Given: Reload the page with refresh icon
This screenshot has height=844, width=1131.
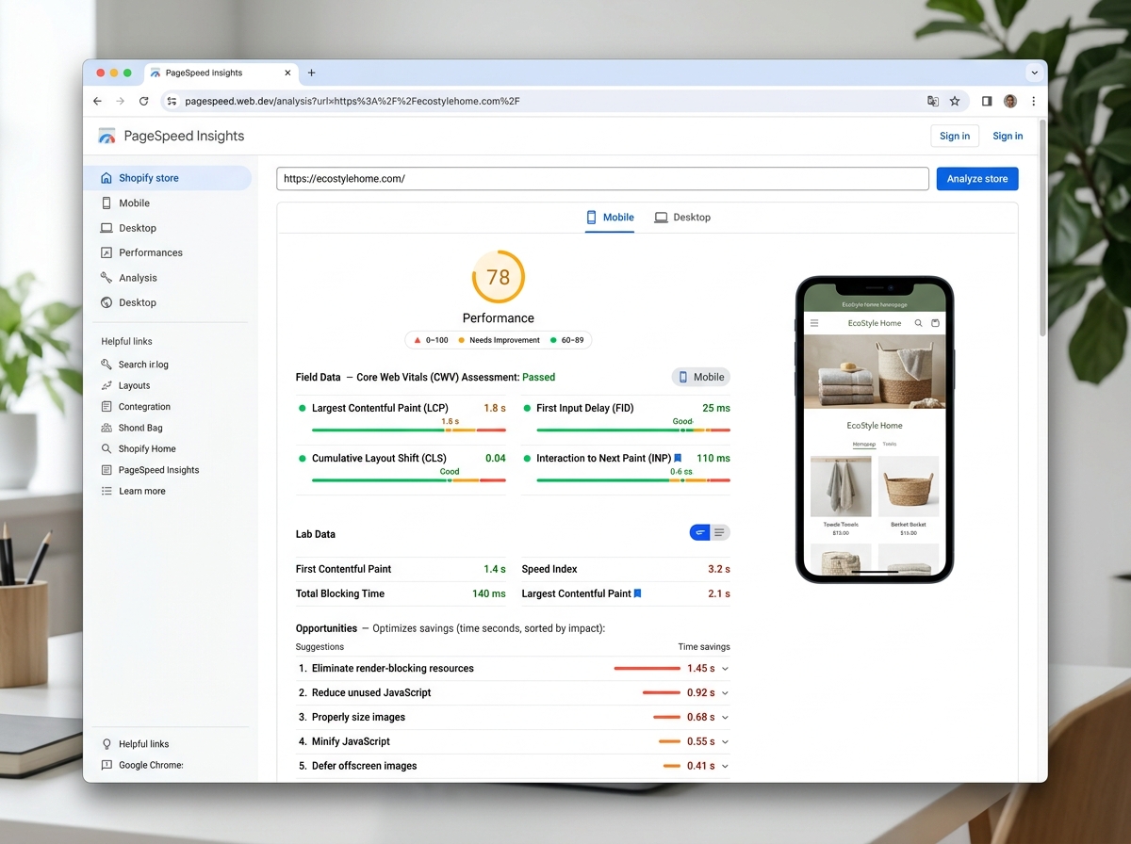Looking at the screenshot, I should (143, 101).
